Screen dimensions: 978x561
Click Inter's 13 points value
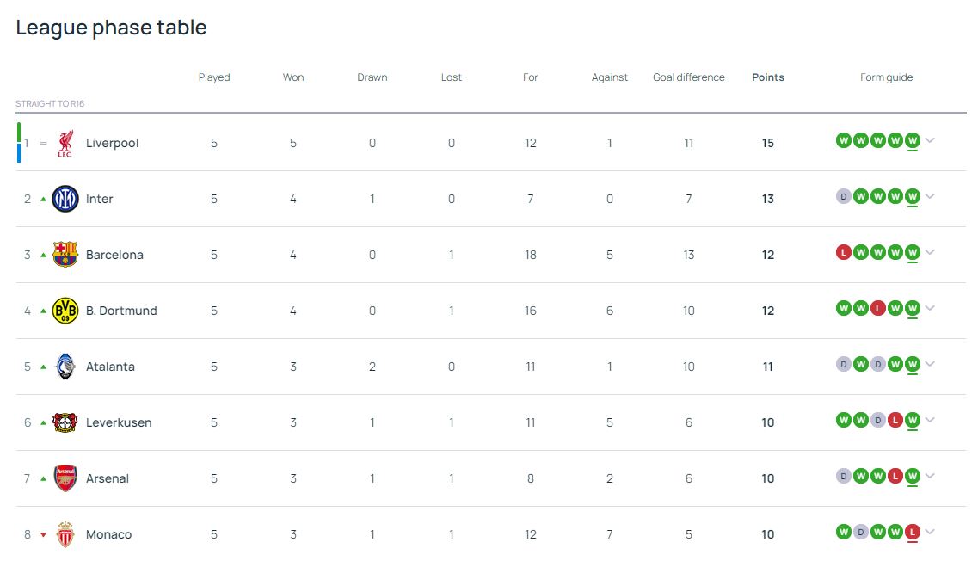768,199
